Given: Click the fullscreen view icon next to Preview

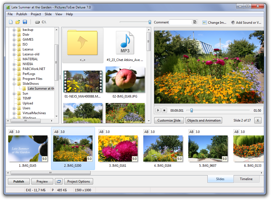Looking at the screenshot, I should click(x=59, y=181).
